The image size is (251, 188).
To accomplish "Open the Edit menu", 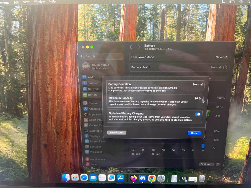I will click(x=16, y=2).
